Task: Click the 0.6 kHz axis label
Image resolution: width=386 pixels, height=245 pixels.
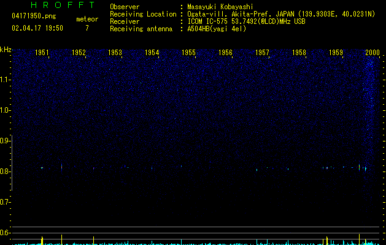Action: pyautogui.click(x=6, y=233)
